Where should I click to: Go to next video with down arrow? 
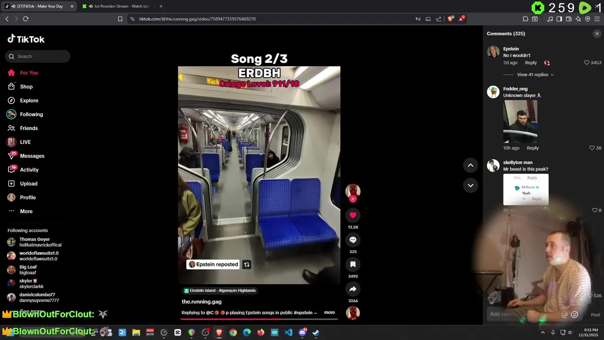pos(470,185)
